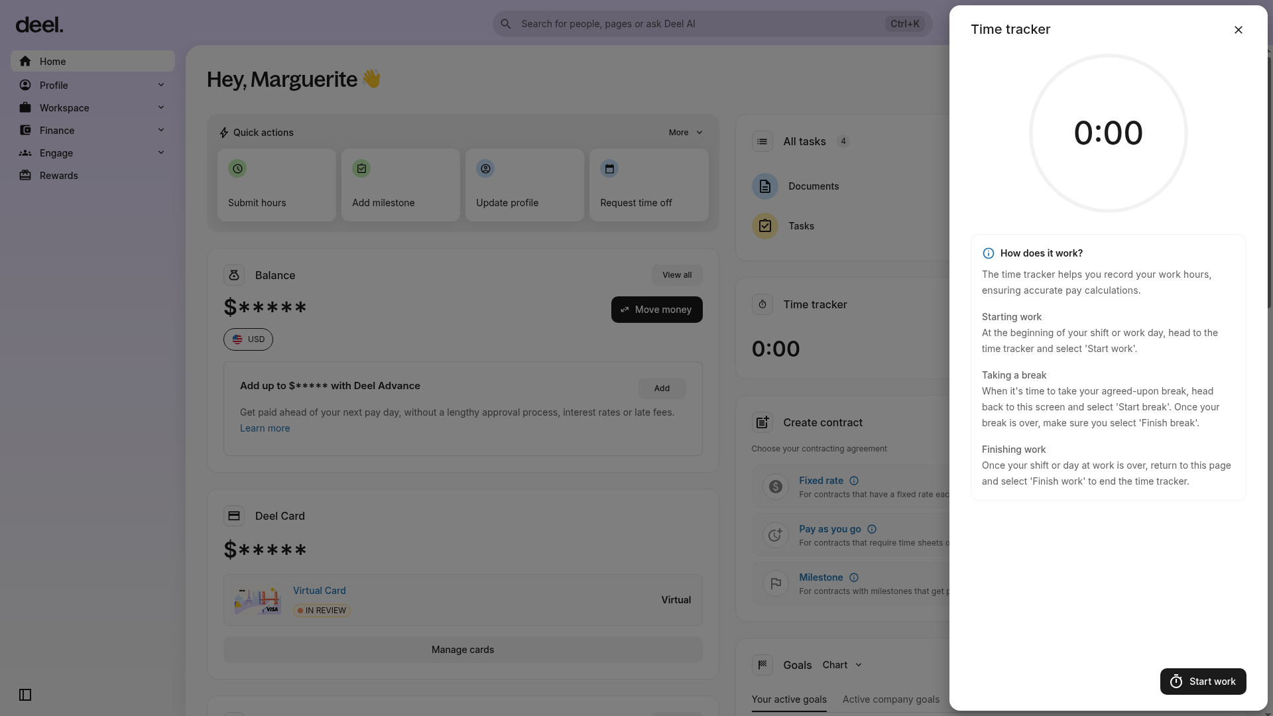The width and height of the screenshot is (1273, 716).
Task: Open the Fixed rate contract link
Action: point(821,481)
